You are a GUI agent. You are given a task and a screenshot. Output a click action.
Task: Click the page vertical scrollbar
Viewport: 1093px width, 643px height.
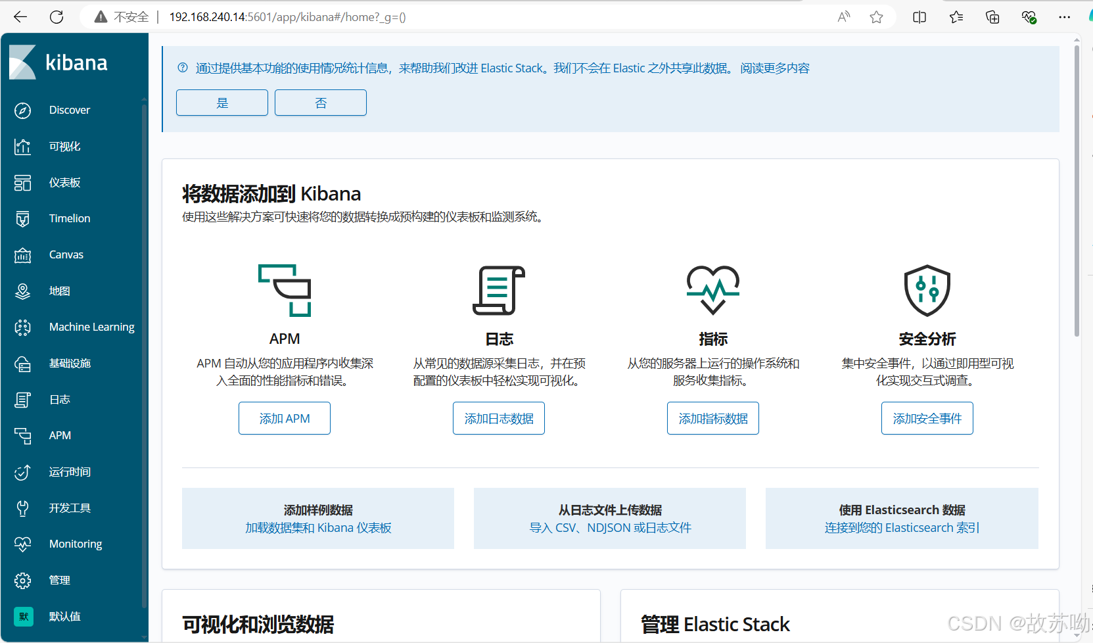(1077, 191)
